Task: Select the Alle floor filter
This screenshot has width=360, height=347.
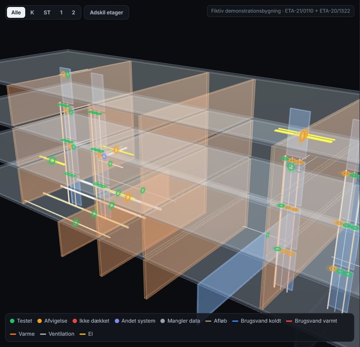Action: point(16,13)
